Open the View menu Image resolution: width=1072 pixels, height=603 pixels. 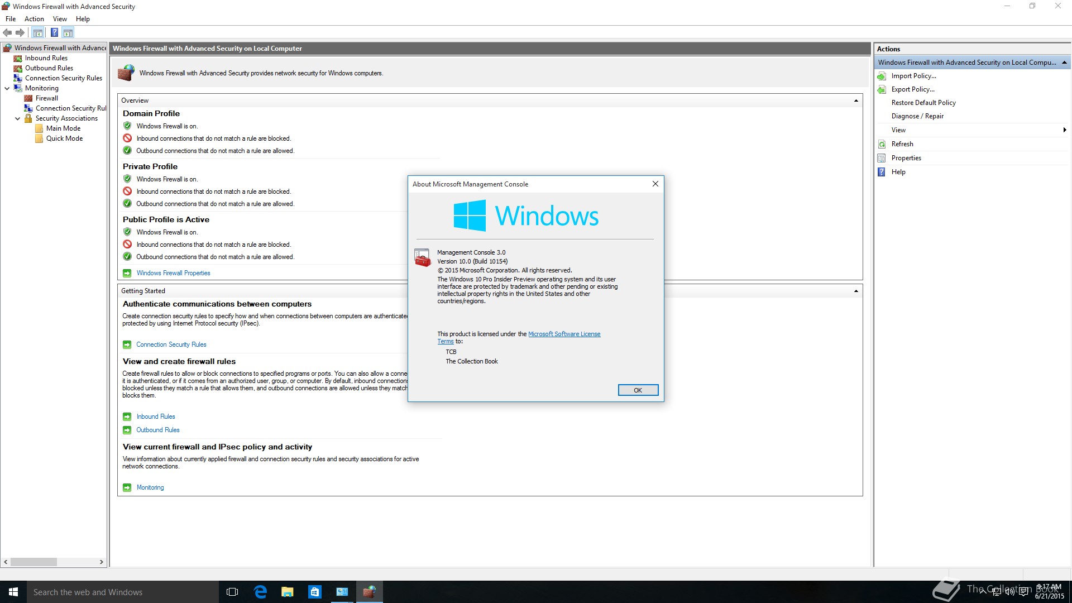[x=60, y=19]
